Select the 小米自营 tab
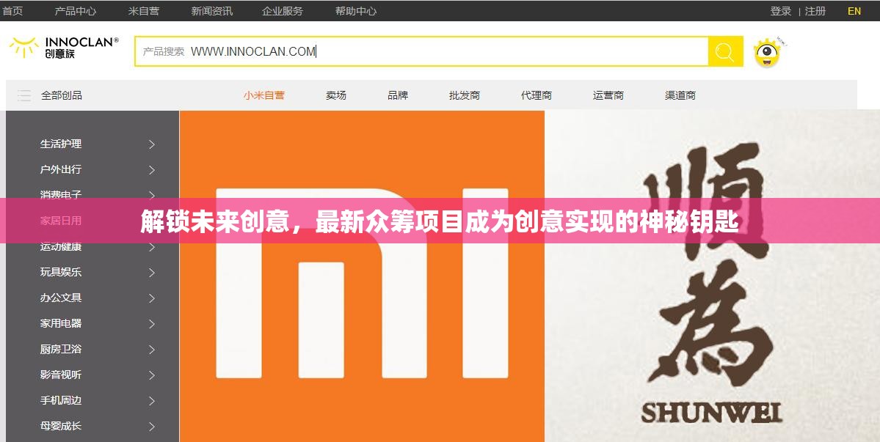Screen dimensions: 880x442 pyautogui.click(x=263, y=96)
